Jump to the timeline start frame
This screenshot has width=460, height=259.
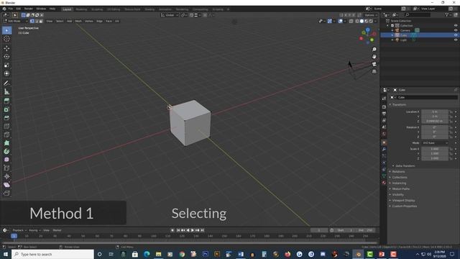tap(178, 230)
